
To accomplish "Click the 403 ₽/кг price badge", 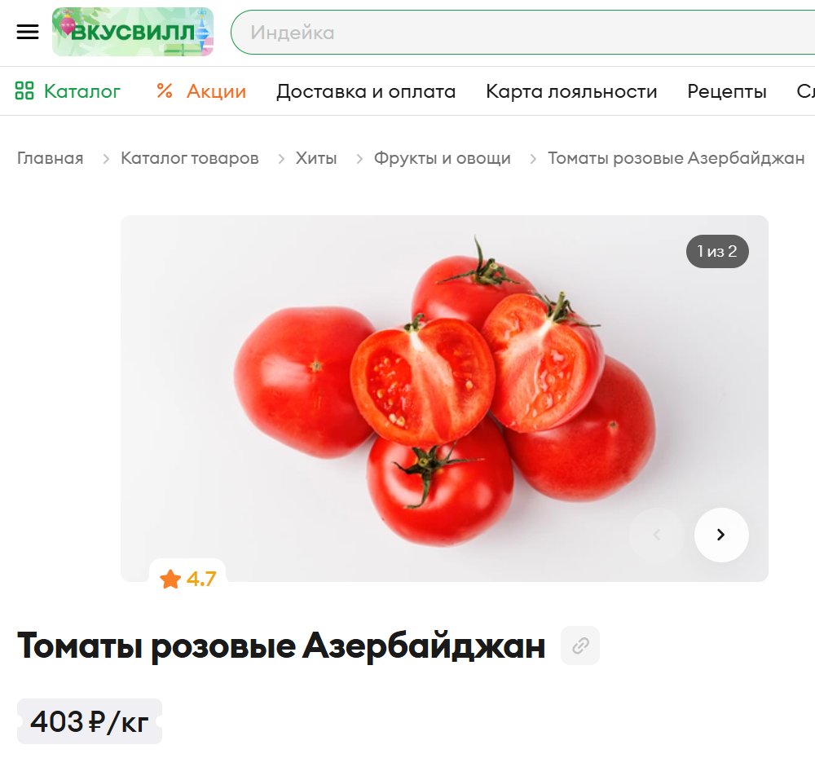I will click(90, 721).
